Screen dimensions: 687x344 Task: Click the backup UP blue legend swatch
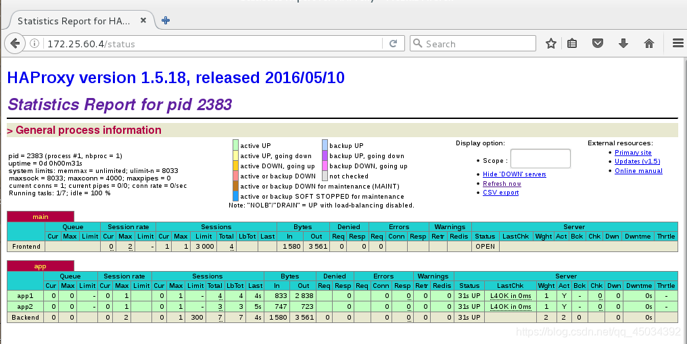click(x=325, y=145)
